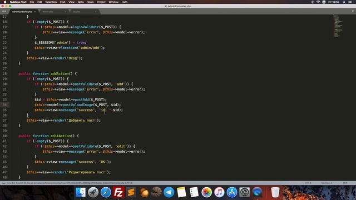Open Wi-Fi status menu
Image resolution: width=356 pixels, height=200 pixels.
(318, 2)
